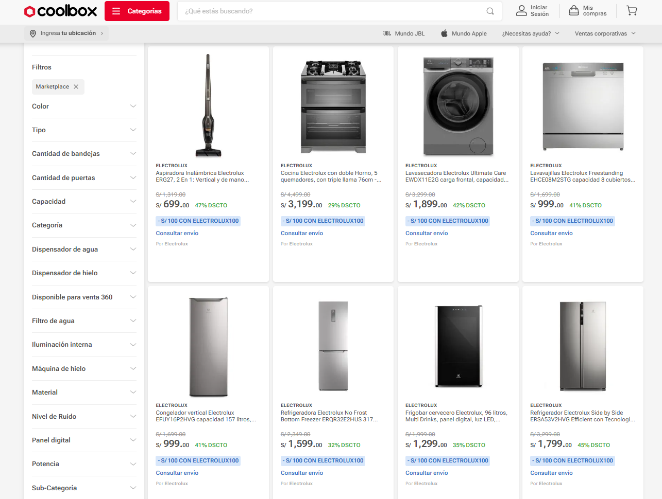Click ELECTROLUX100 coupon badge on Lavavajillas

(x=573, y=221)
